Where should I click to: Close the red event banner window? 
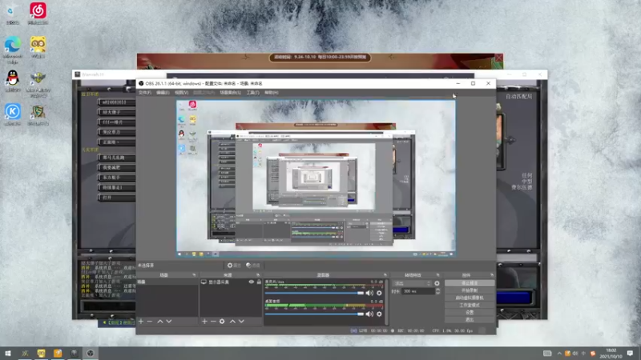(x=498, y=58)
